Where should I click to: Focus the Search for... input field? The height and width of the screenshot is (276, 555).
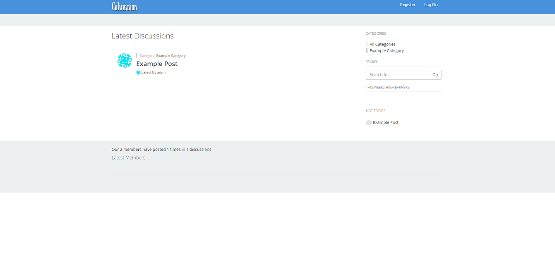397,75
